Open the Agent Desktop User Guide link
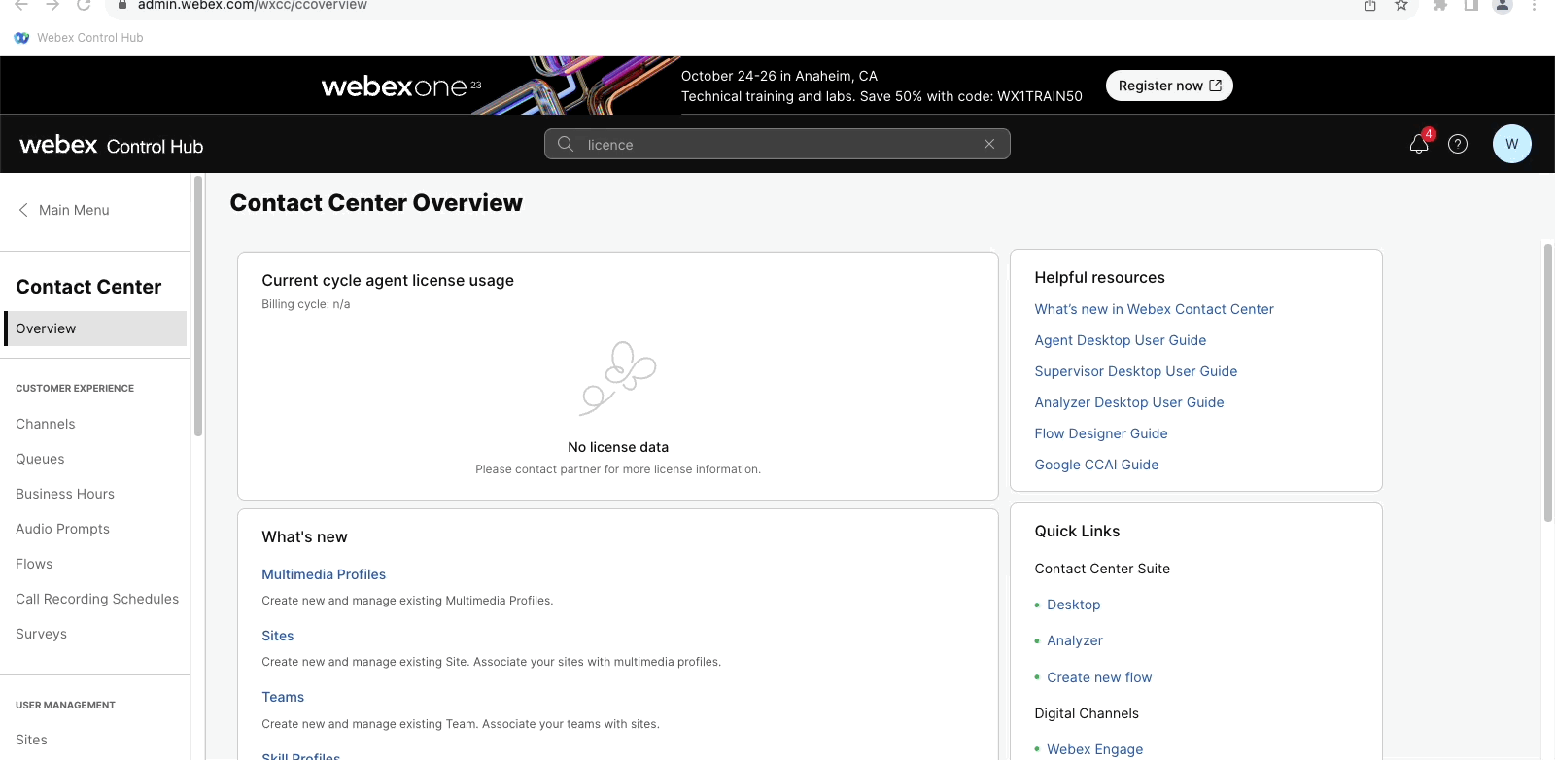Screen dimensions: 1555x760 coord(1120,340)
